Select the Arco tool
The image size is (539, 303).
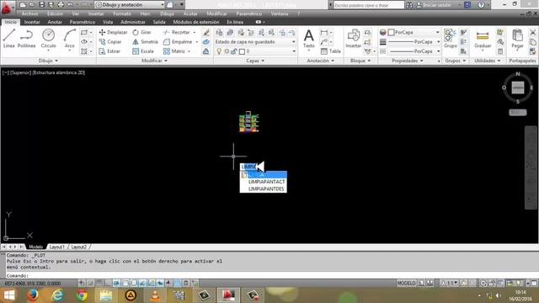pyautogui.click(x=69, y=39)
